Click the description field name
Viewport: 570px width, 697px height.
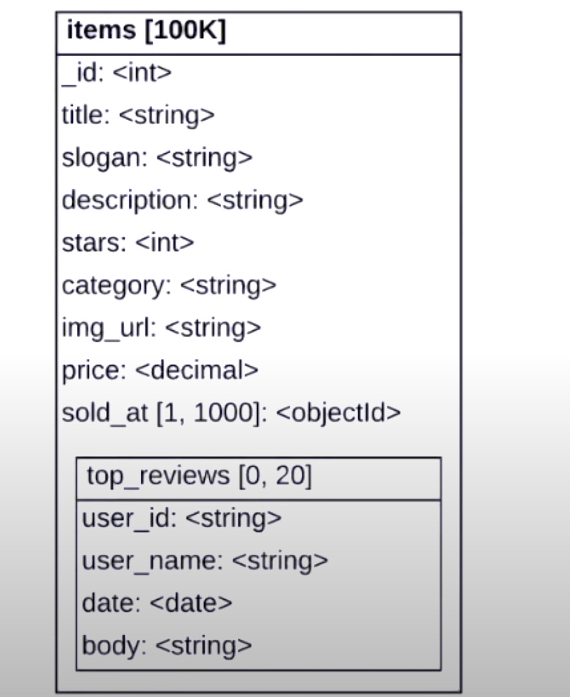click(x=128, y=201)
